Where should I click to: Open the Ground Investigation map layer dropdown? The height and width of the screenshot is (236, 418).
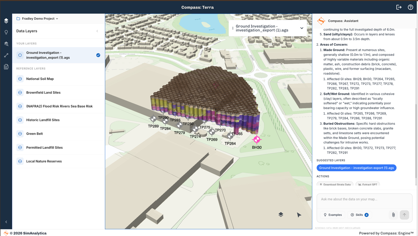301,28
